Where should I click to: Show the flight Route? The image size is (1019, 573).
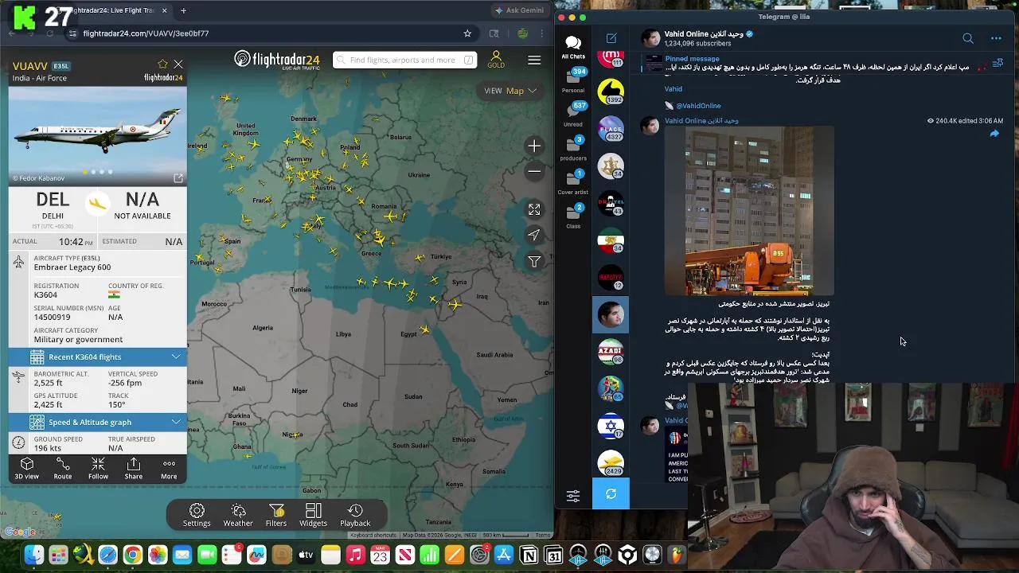click(62, 469)
